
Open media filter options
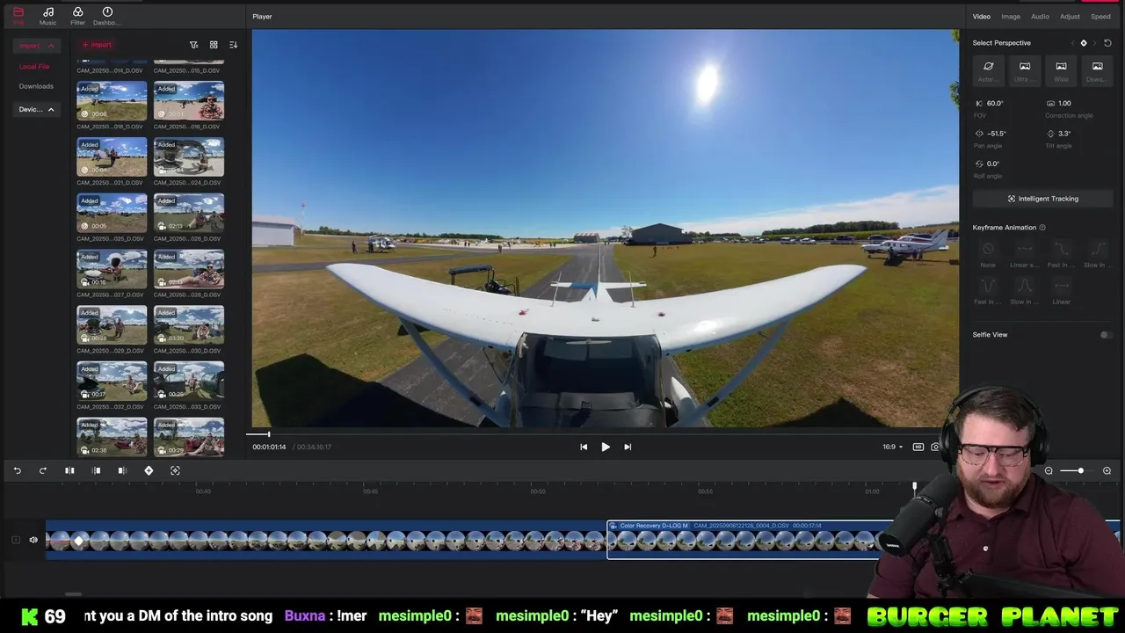(x=194, y=45)
